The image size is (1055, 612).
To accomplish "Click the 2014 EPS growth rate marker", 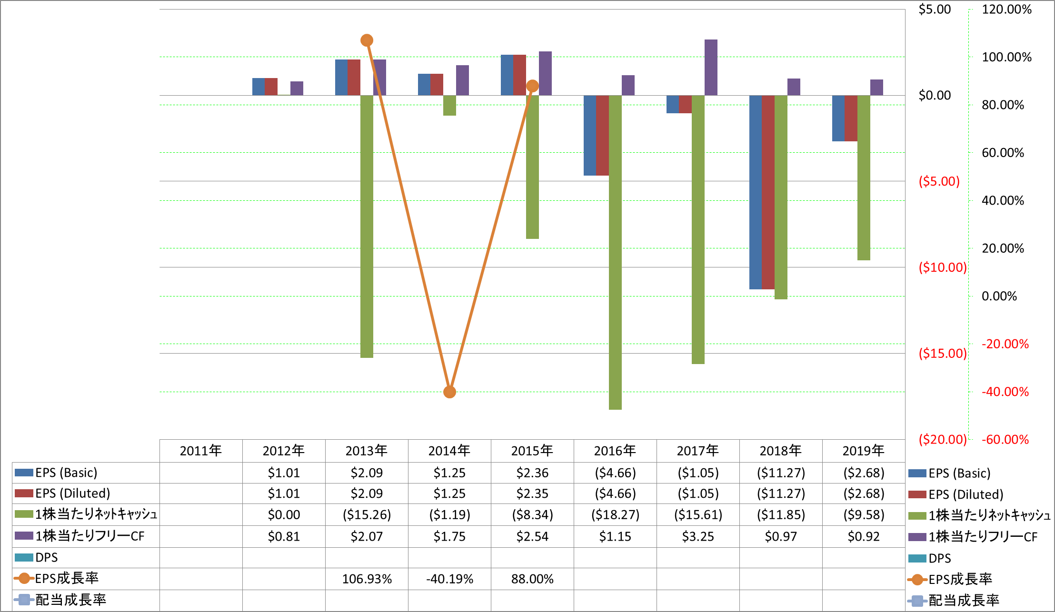I will (x=449, y=392).
